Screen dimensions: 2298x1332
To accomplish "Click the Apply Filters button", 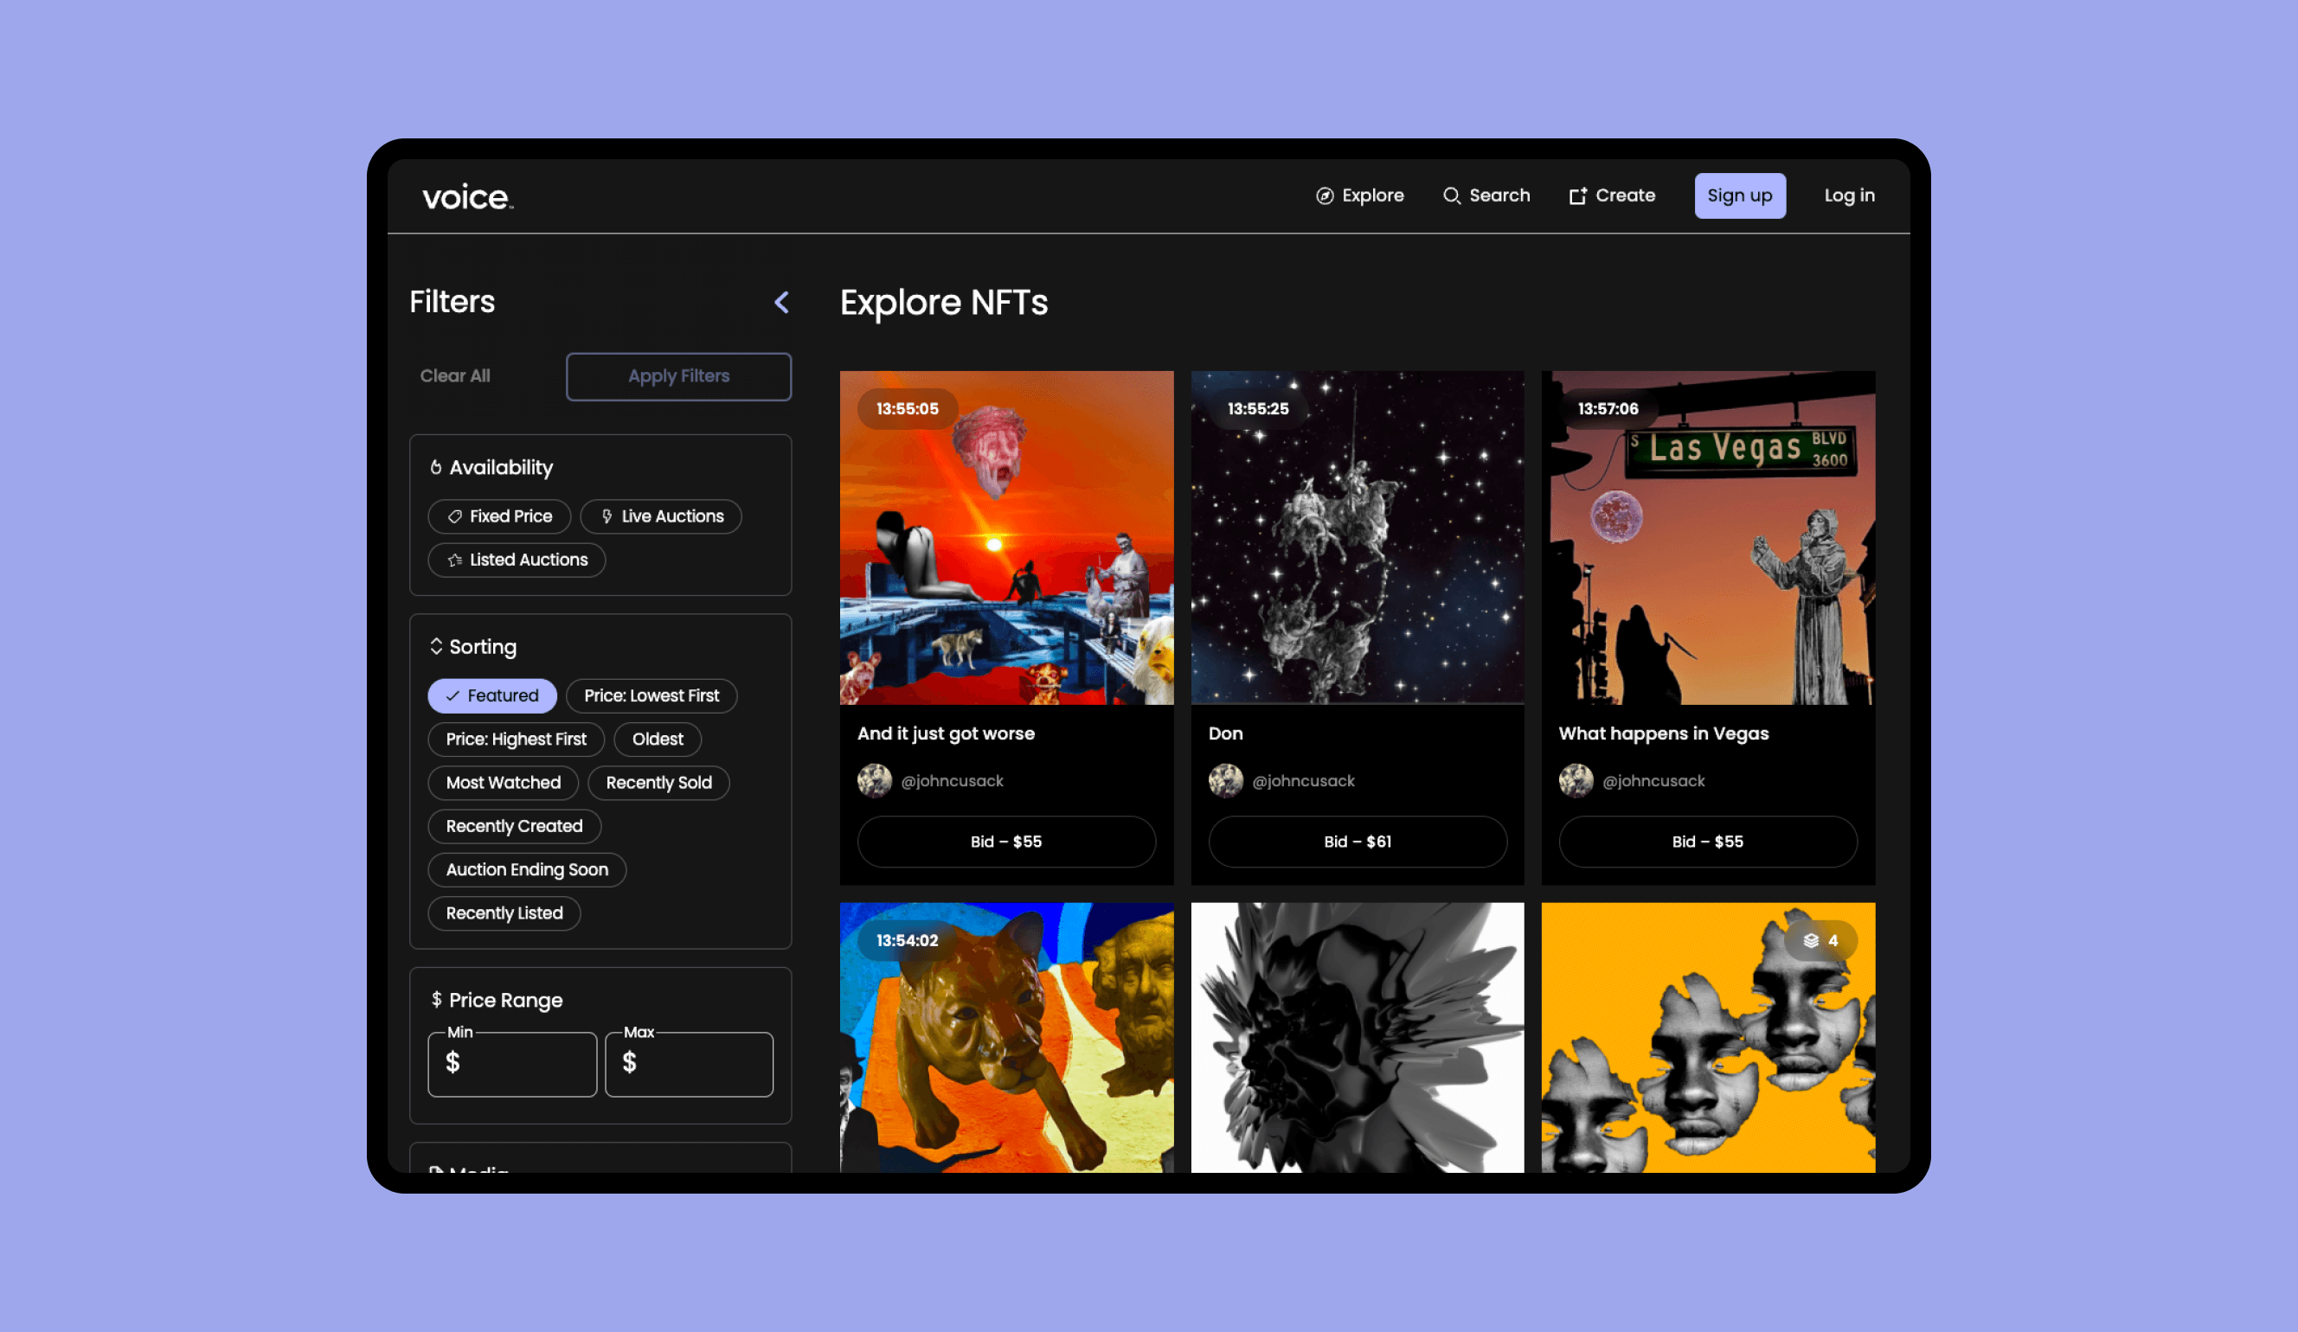I will click(x=677, y=375).
